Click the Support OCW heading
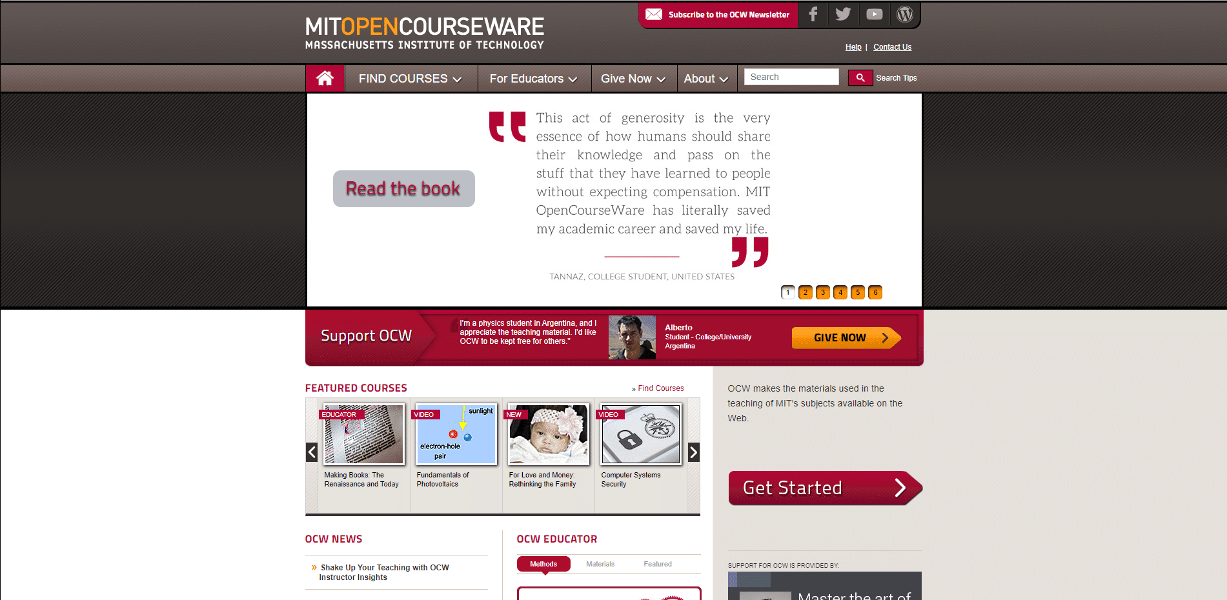The width and height of the screenshot is (1227, 600). pos(366,335)
